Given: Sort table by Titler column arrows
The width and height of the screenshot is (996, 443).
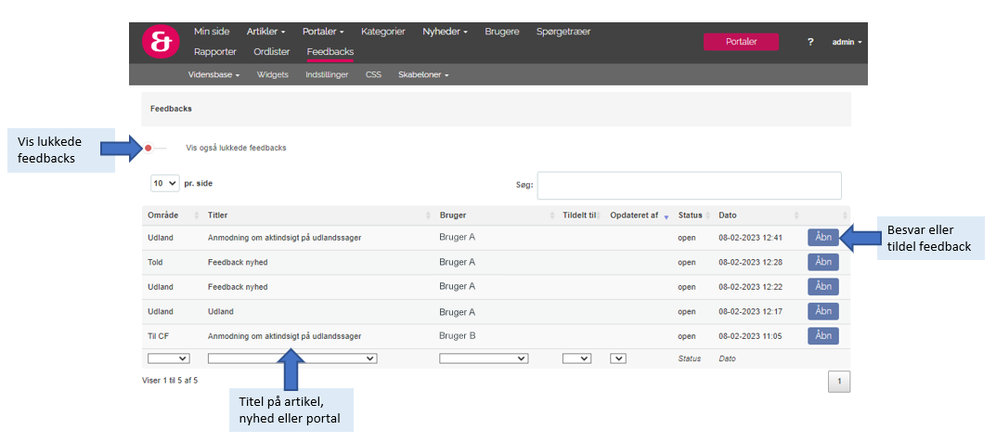Looking at the screenshot, I should click(428, 215).
